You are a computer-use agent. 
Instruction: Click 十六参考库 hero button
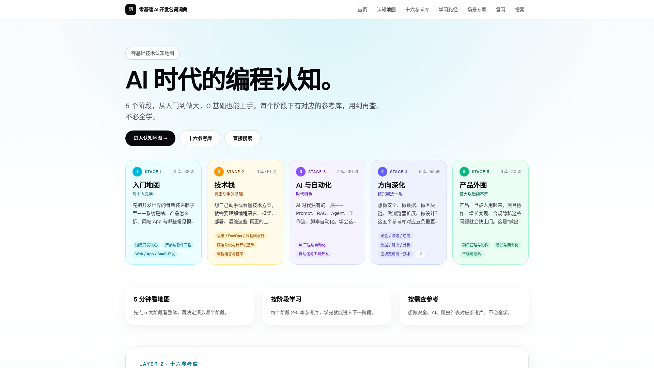click(200, 138)
